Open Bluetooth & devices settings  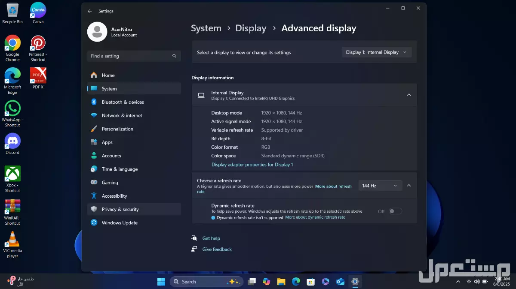(x=134, y=102)
